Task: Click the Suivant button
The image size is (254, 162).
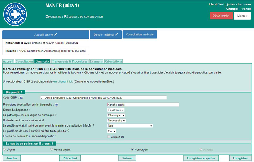Action: point(127,158)
